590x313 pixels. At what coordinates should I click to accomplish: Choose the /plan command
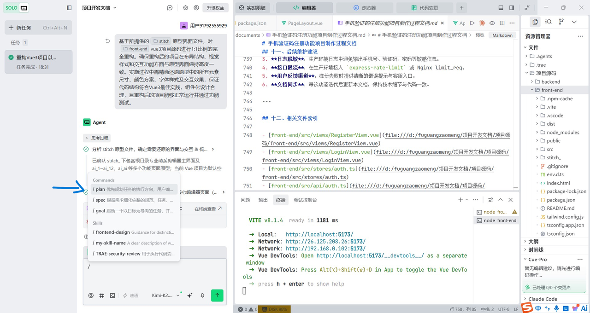[x=133, y=189]
